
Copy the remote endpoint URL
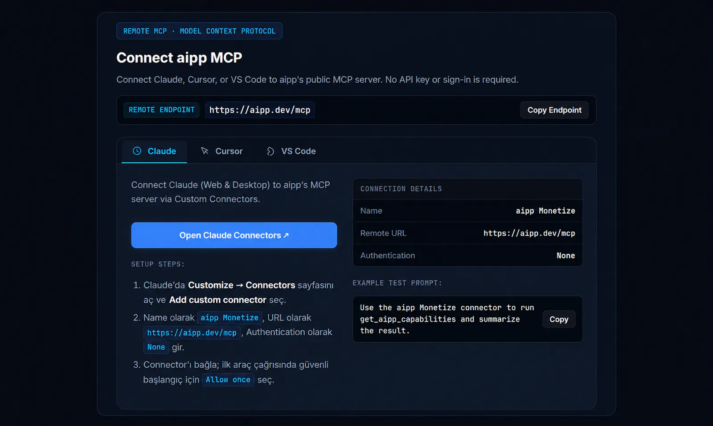(554, 110)
